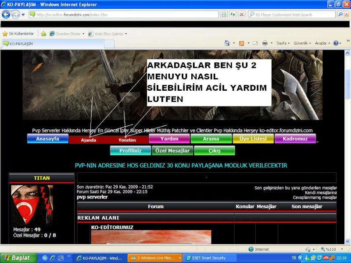
Task: Open the yellow Üye Listesi button
Action: pyautogui.click(x=253, y=139)
